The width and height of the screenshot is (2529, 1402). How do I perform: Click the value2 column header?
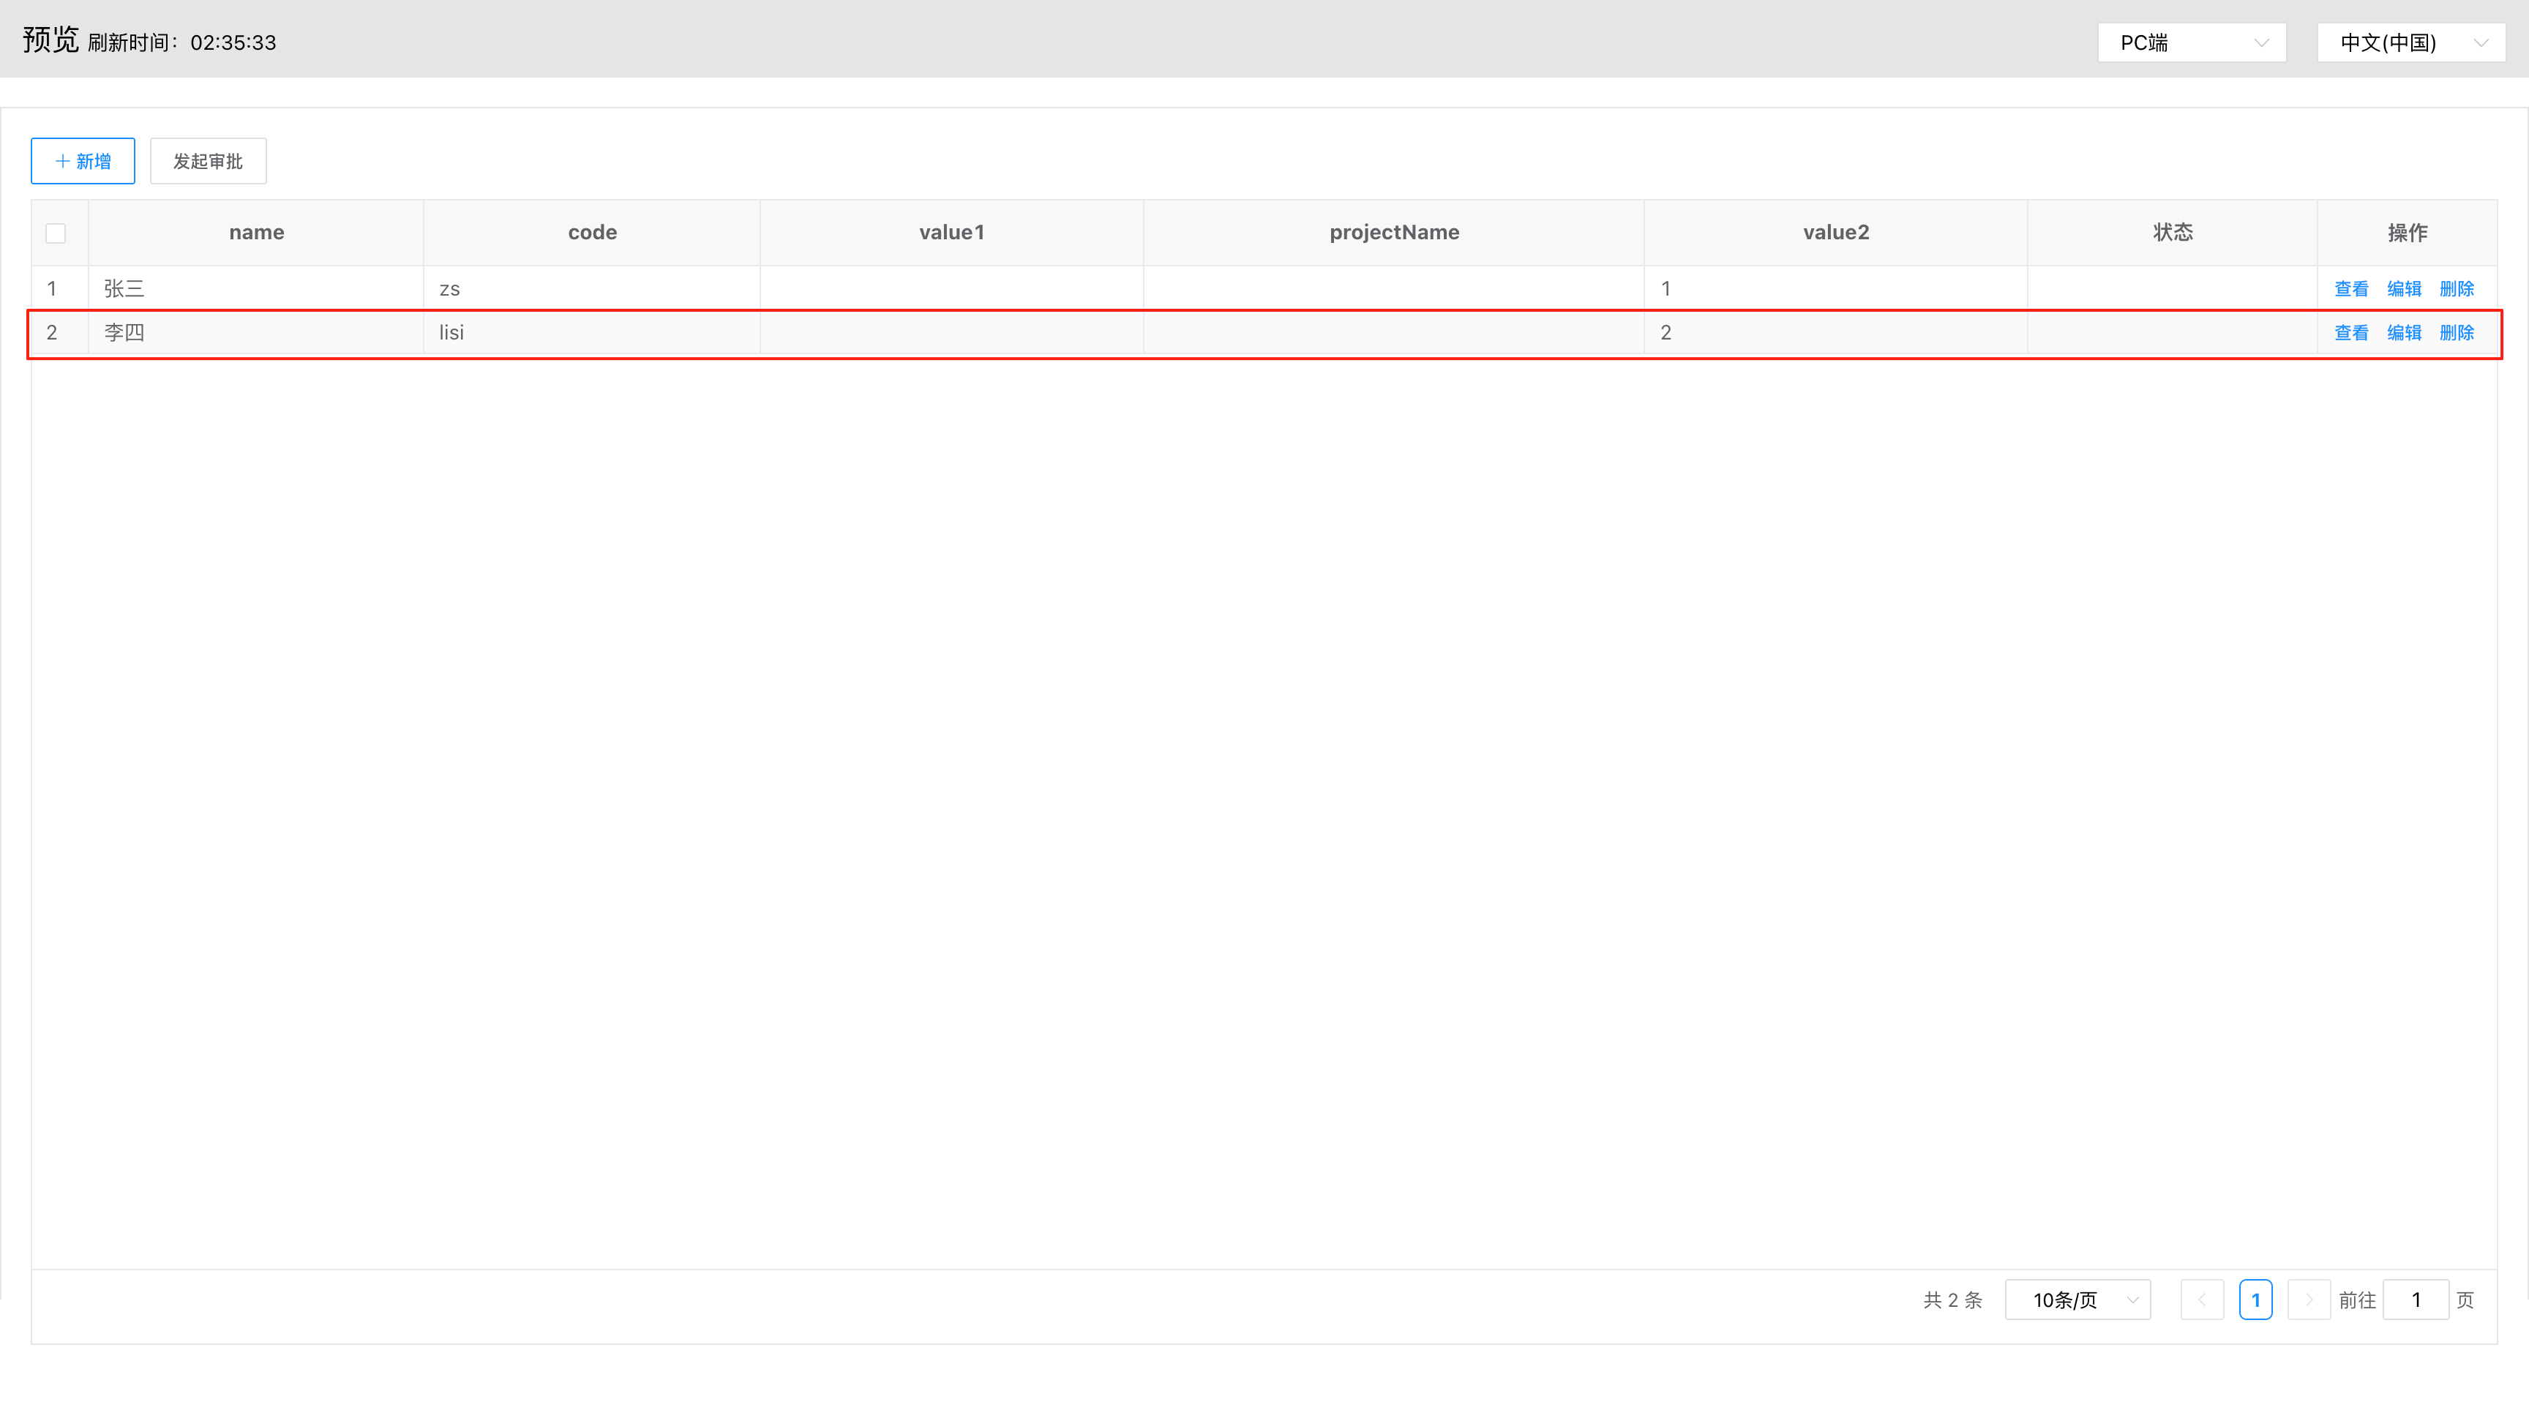1835,233
